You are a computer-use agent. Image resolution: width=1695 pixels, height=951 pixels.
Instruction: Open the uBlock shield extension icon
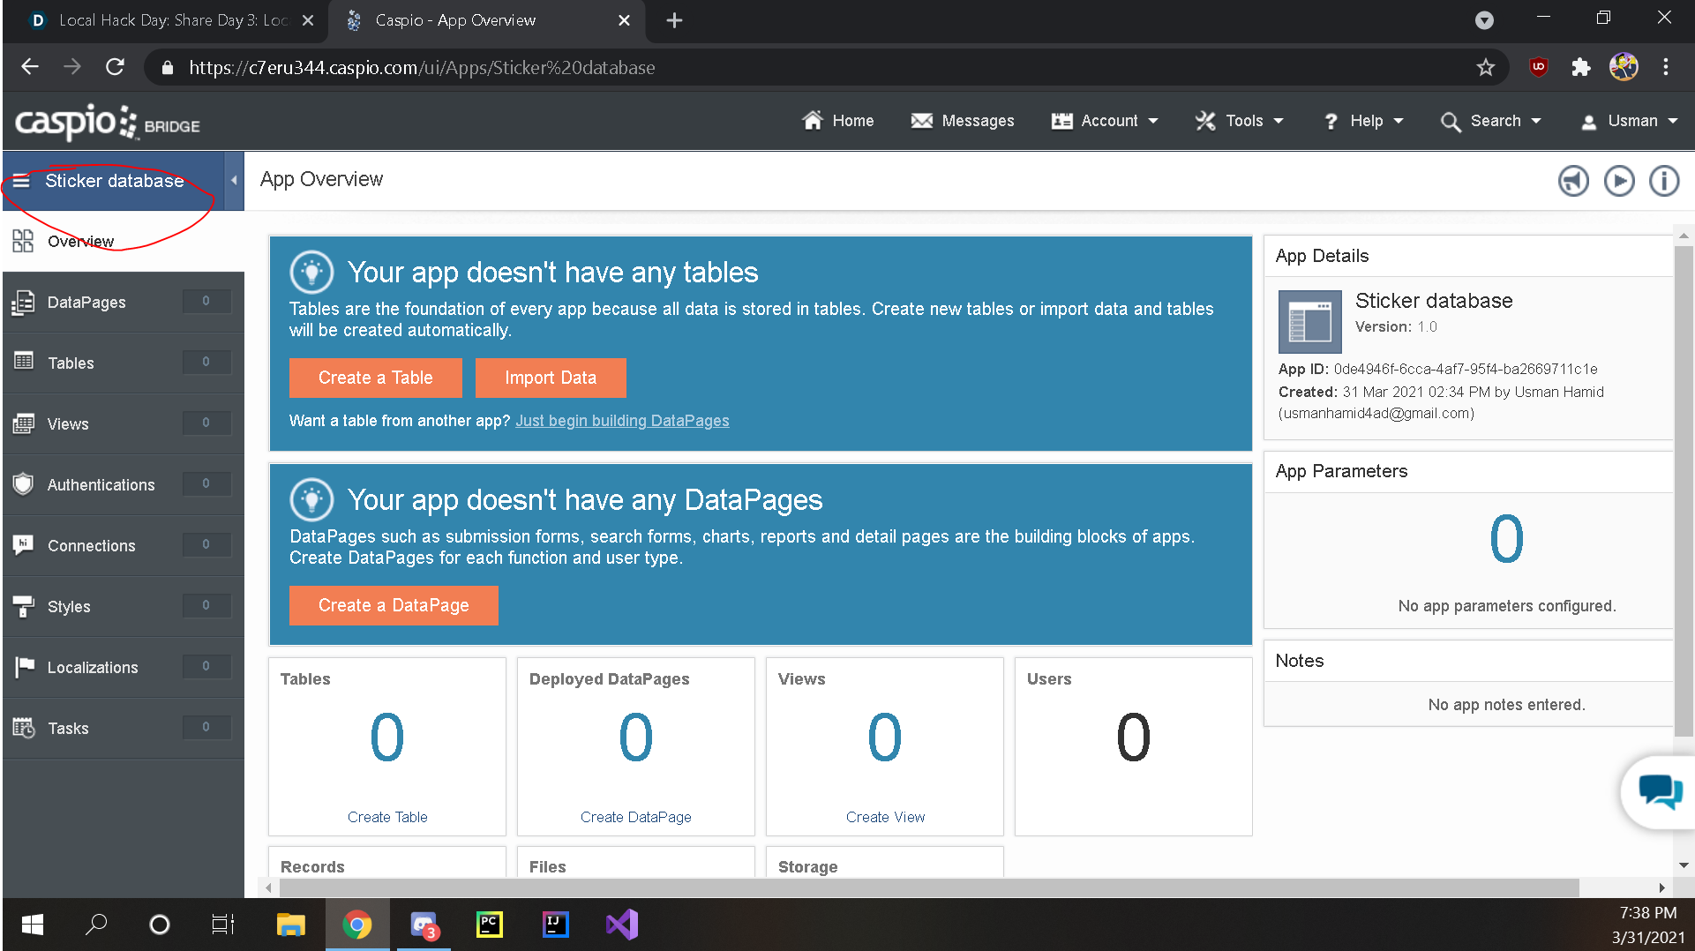point(1538,68)
